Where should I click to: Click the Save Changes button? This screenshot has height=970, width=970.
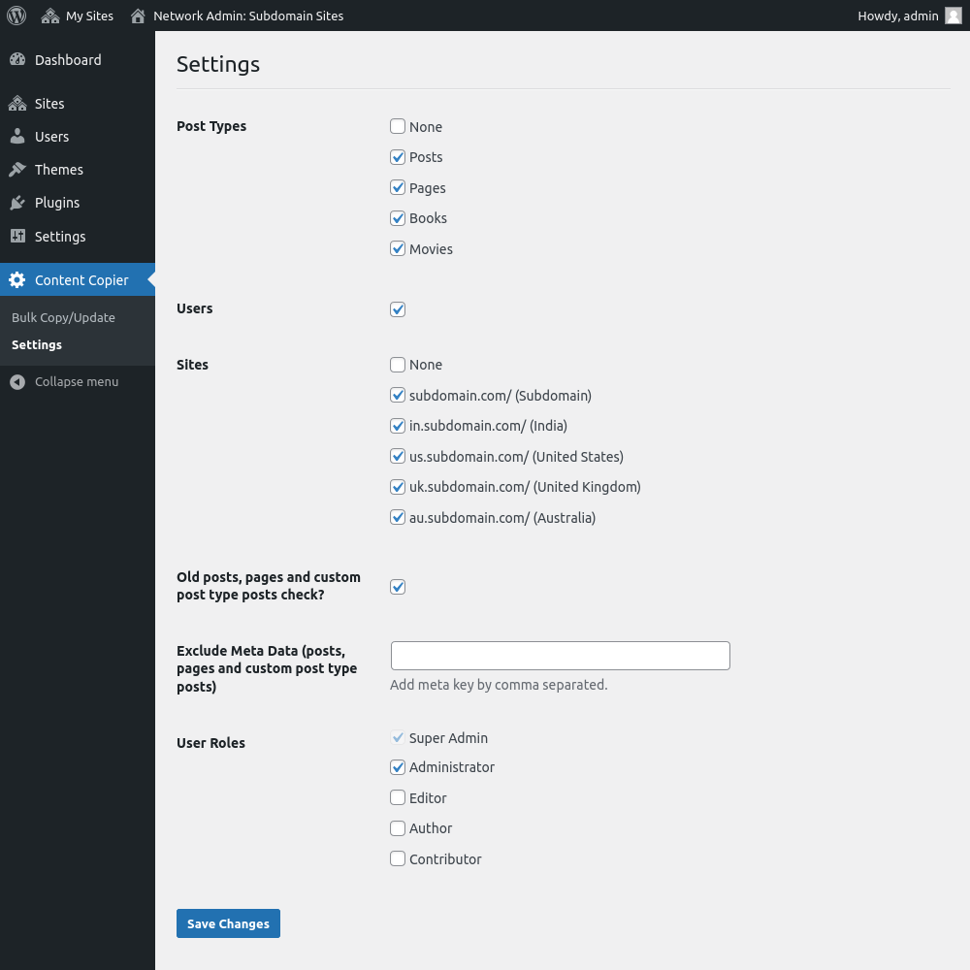(228, 923)
